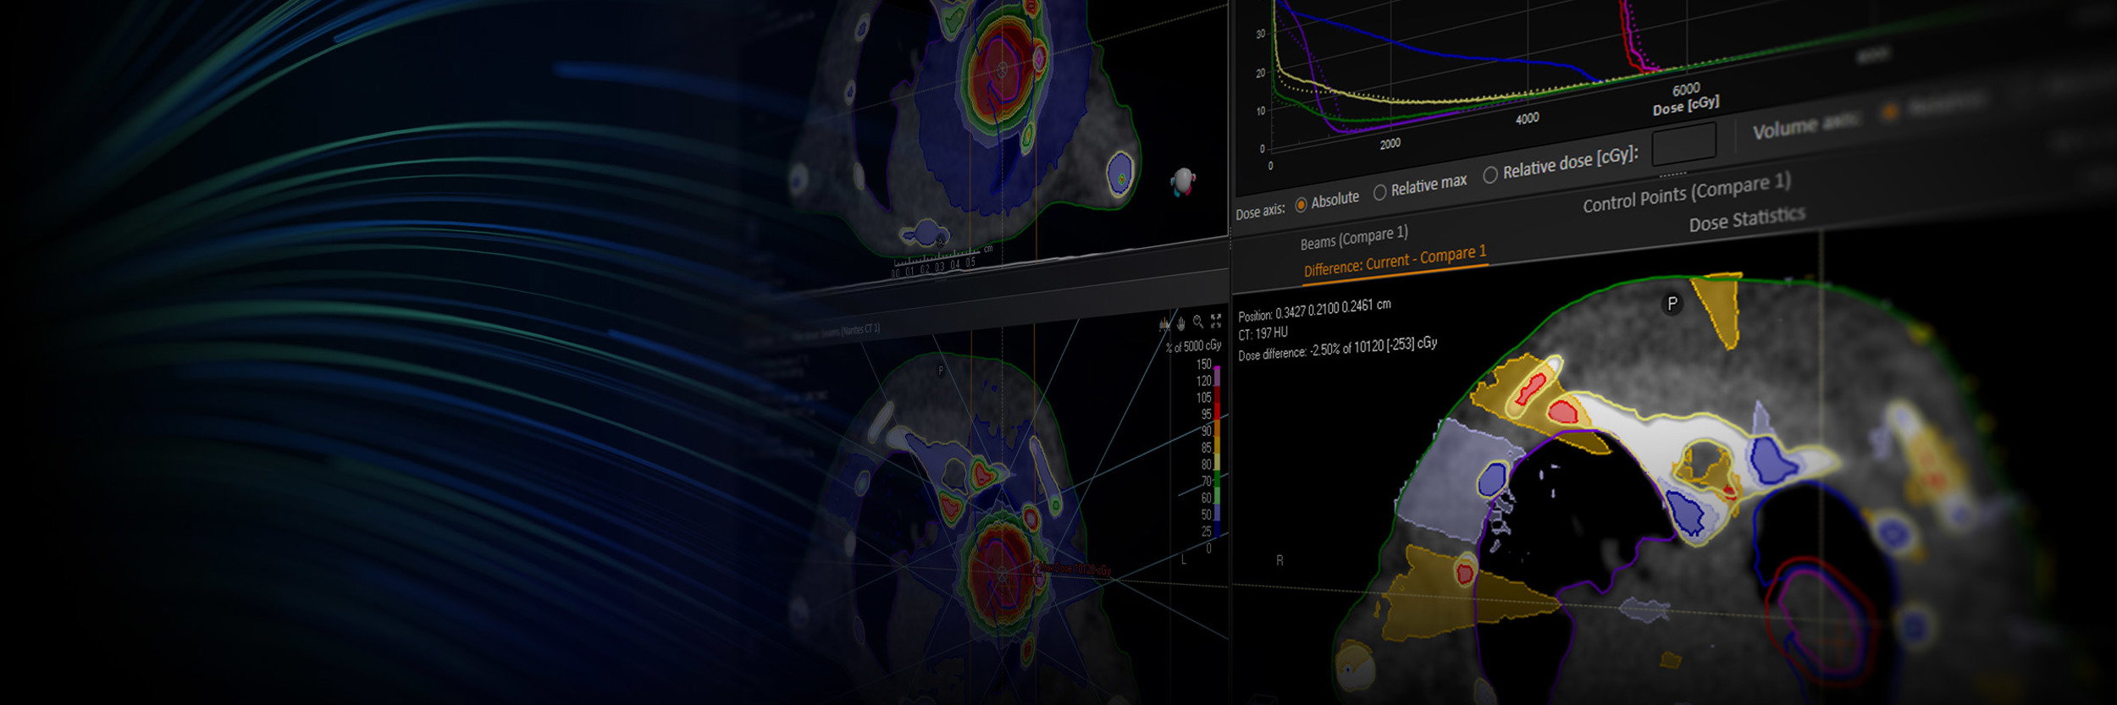Click the "CT: 197 HU" readout

(1263, 333)
